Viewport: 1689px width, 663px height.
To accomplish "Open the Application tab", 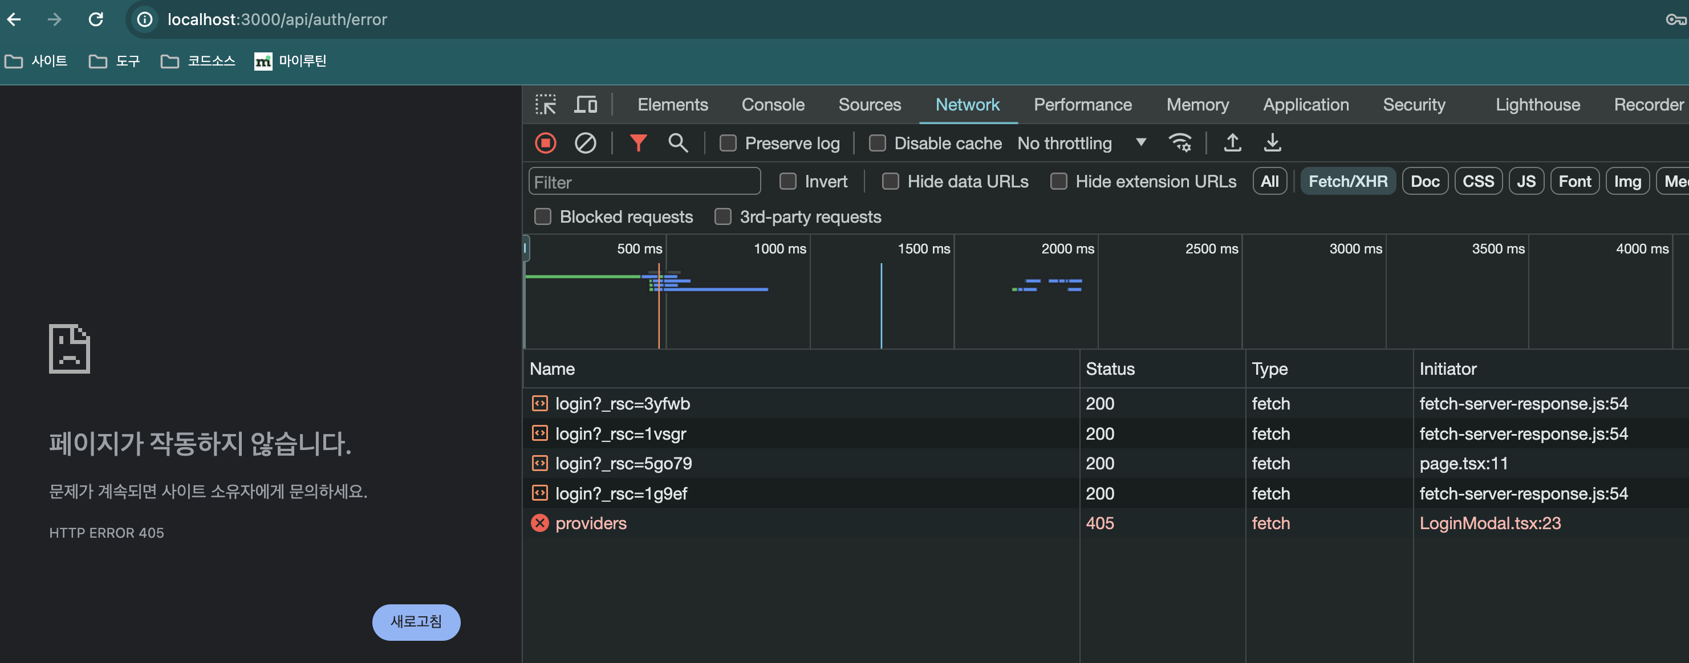I will click(1305, 105).
